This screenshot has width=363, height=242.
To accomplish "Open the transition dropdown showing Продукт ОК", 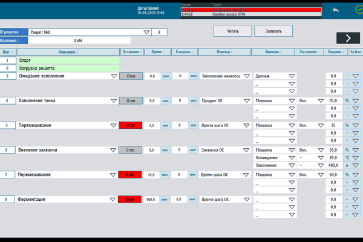I will point(244,101).
